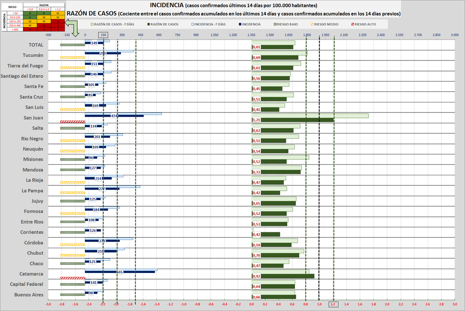465x311 pixels.
Task: Click the Entre Rios row label
Action: click(x=32, y=222)
